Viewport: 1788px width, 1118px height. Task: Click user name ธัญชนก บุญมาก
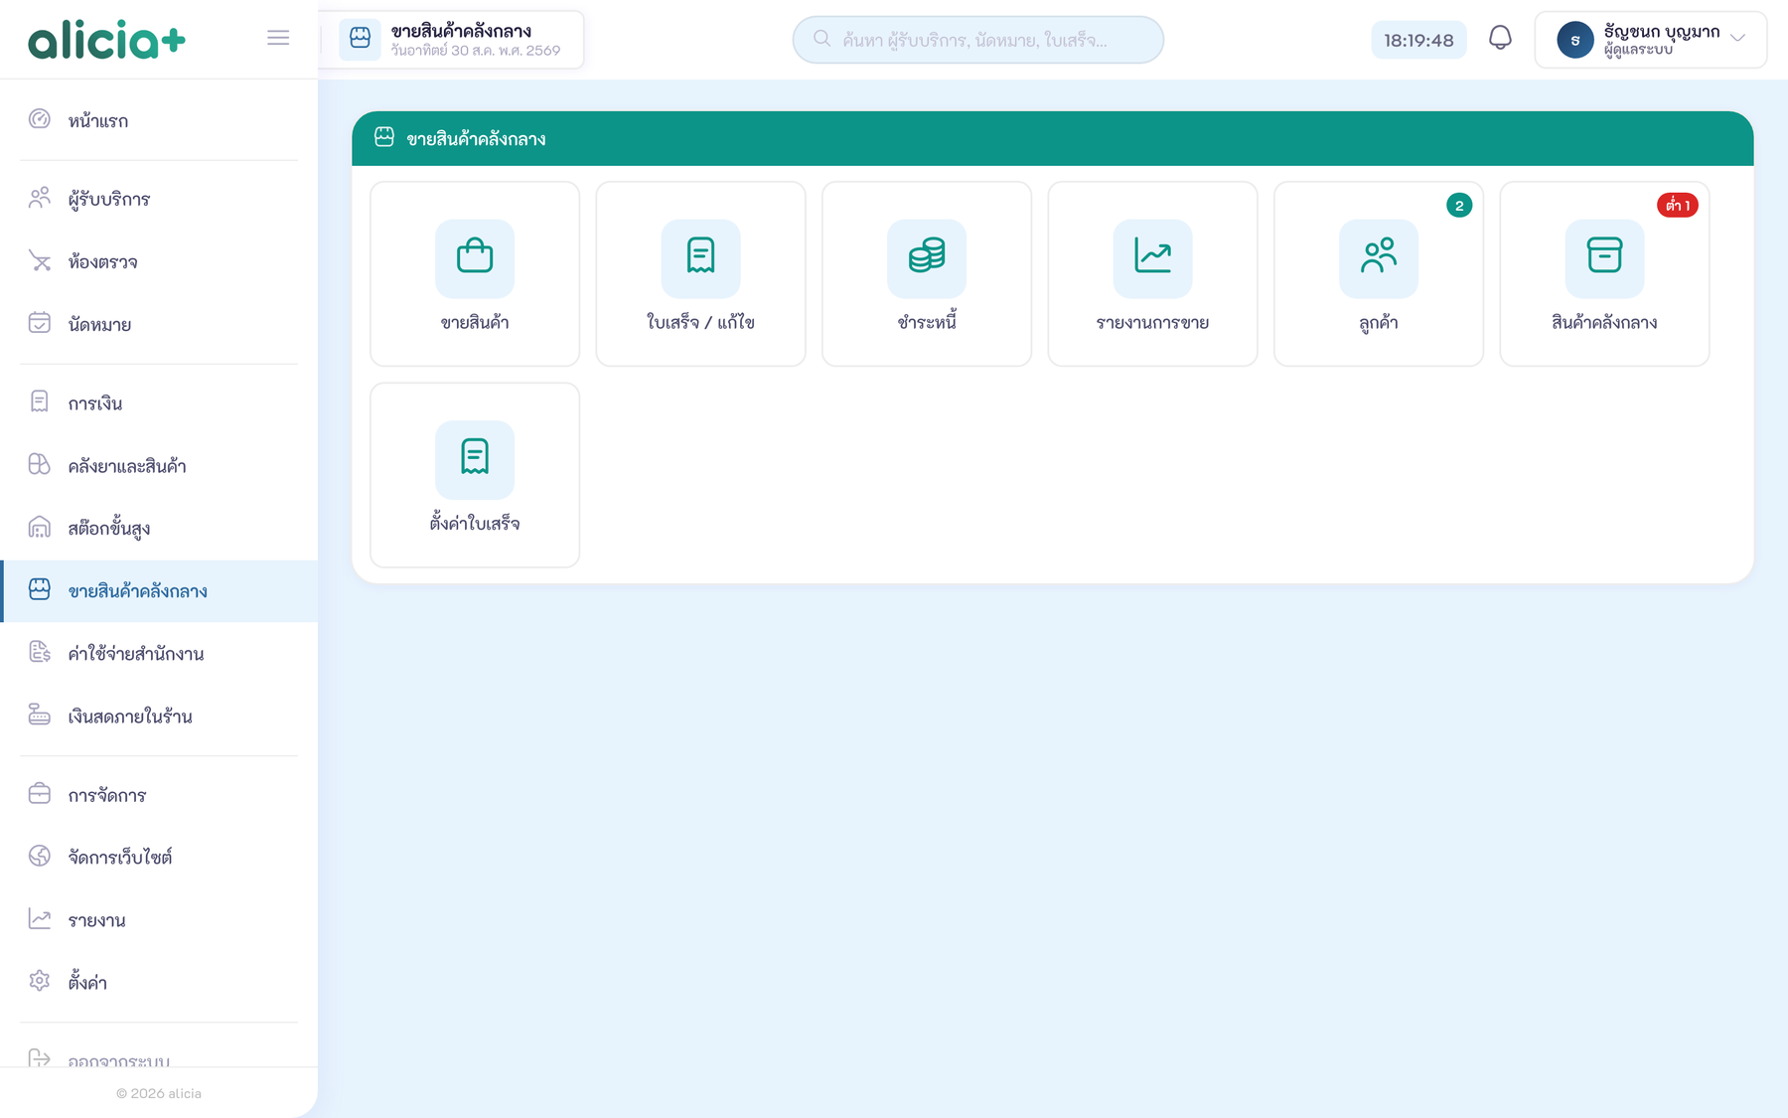pos(1662,31)
